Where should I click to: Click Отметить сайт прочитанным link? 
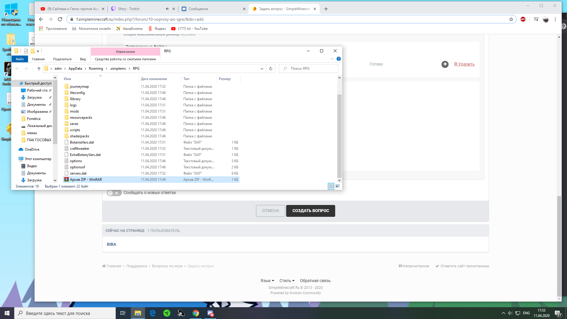462,266
